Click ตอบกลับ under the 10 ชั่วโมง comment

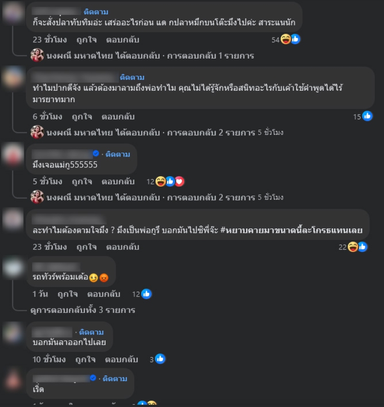[x=121, y=359]
